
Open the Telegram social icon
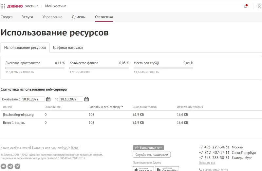10,166
